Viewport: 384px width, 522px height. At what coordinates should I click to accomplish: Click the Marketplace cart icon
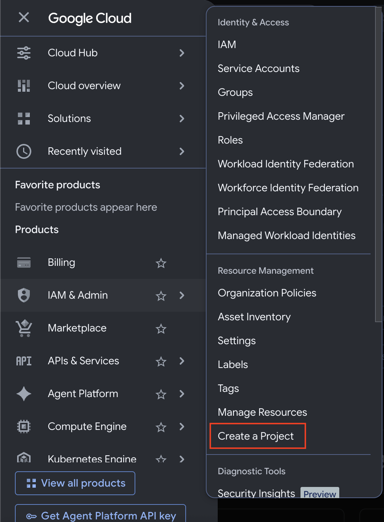(24, 328)
